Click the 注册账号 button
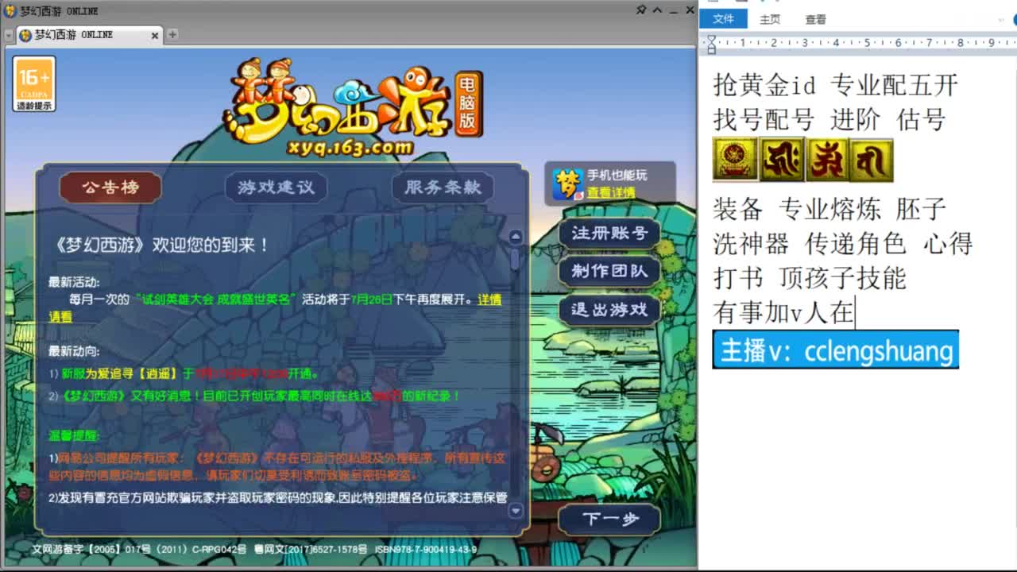 [609, 234]
